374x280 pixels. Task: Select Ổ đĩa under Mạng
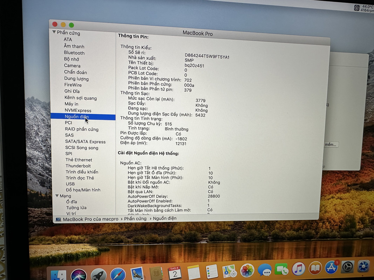72,202
